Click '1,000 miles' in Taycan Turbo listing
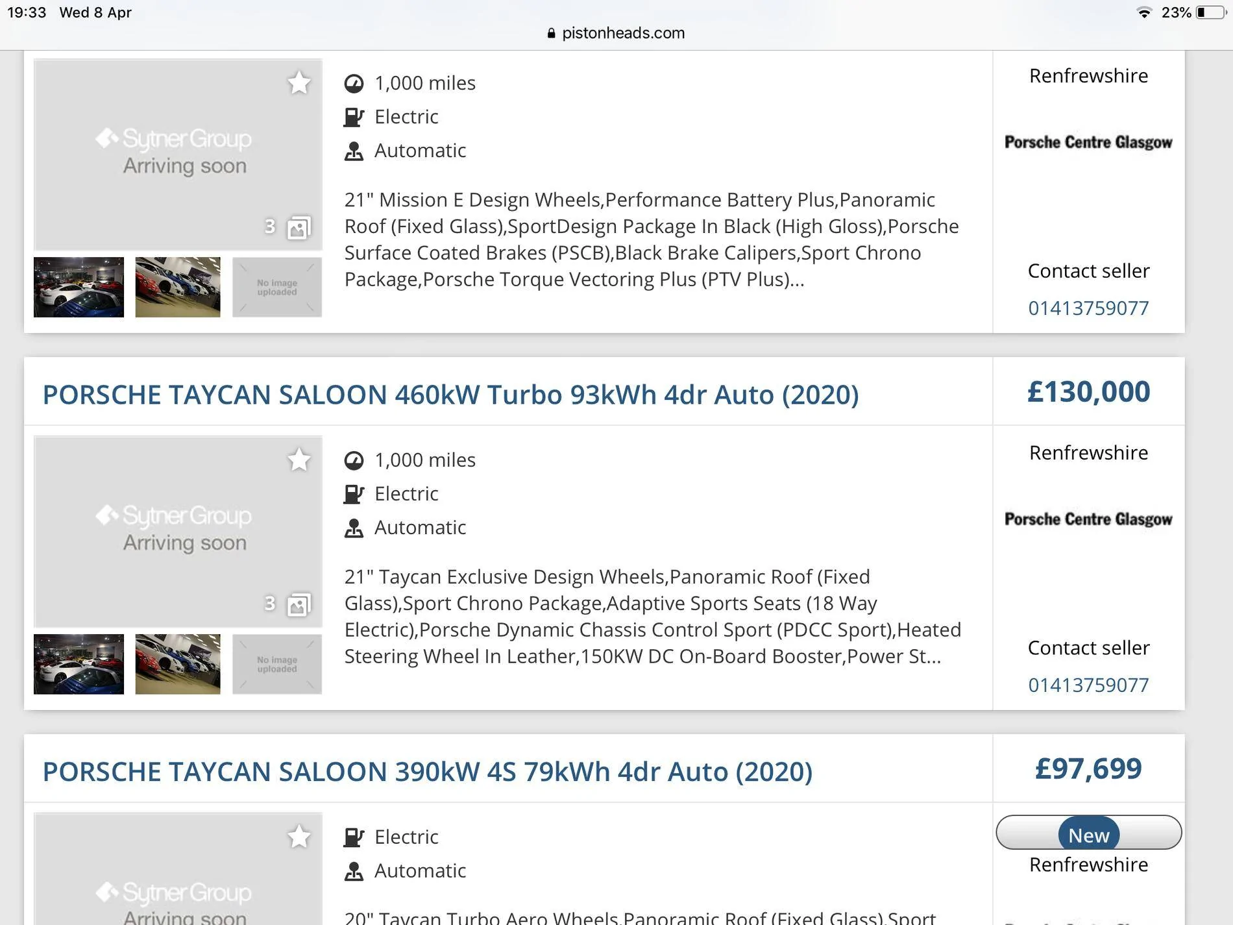Screen dimensions: 1233x925 425,460
